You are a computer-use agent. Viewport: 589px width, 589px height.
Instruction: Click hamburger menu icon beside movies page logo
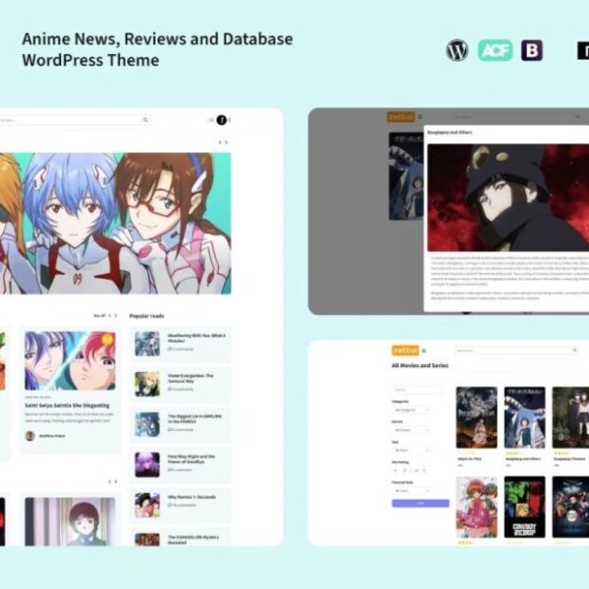(424, 350)
